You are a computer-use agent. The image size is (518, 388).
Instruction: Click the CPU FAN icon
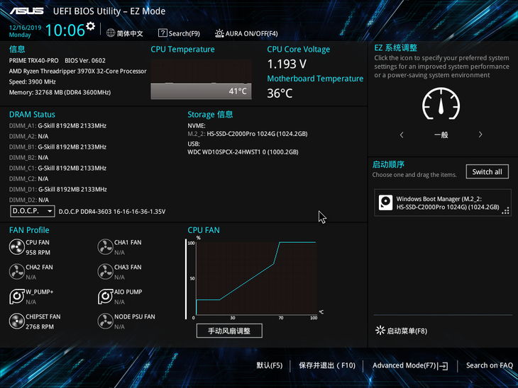pyautogui.click(x=16, y=247)
